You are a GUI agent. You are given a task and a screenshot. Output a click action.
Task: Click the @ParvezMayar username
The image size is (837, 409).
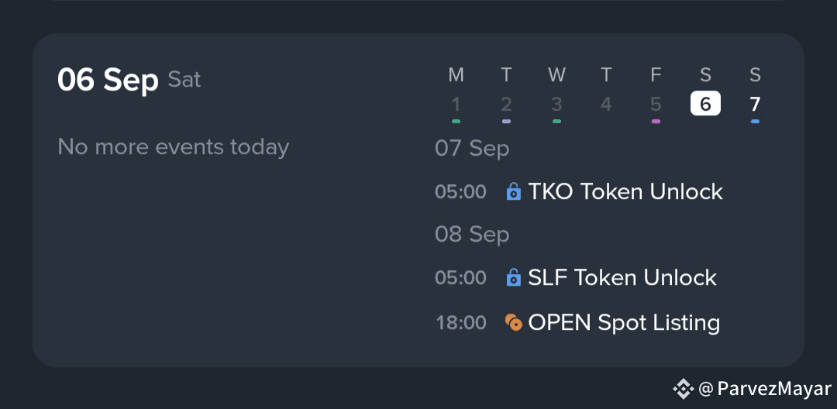tap(764, 388)
